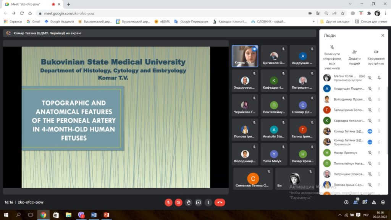Toggle the microphone mute button

(168, 202)
